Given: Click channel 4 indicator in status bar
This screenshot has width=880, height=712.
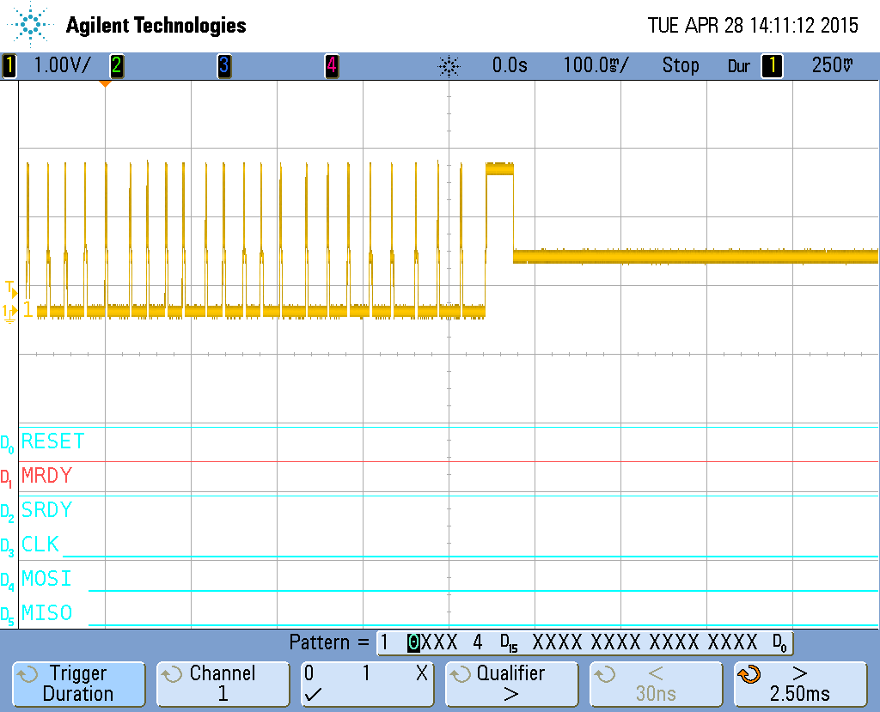Looking at the screenshot, I should [x=332, y=65].
